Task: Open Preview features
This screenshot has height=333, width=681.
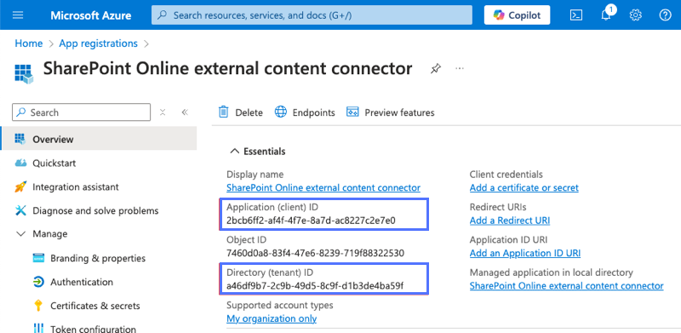Action: pos(390,112)
